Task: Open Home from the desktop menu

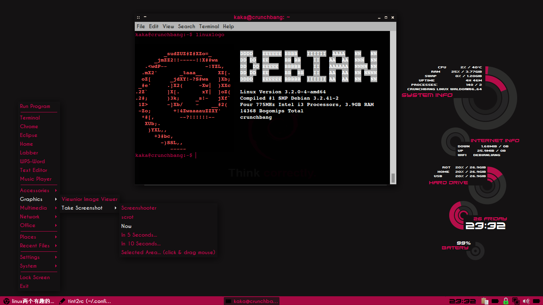Action: tap(39, 144)
